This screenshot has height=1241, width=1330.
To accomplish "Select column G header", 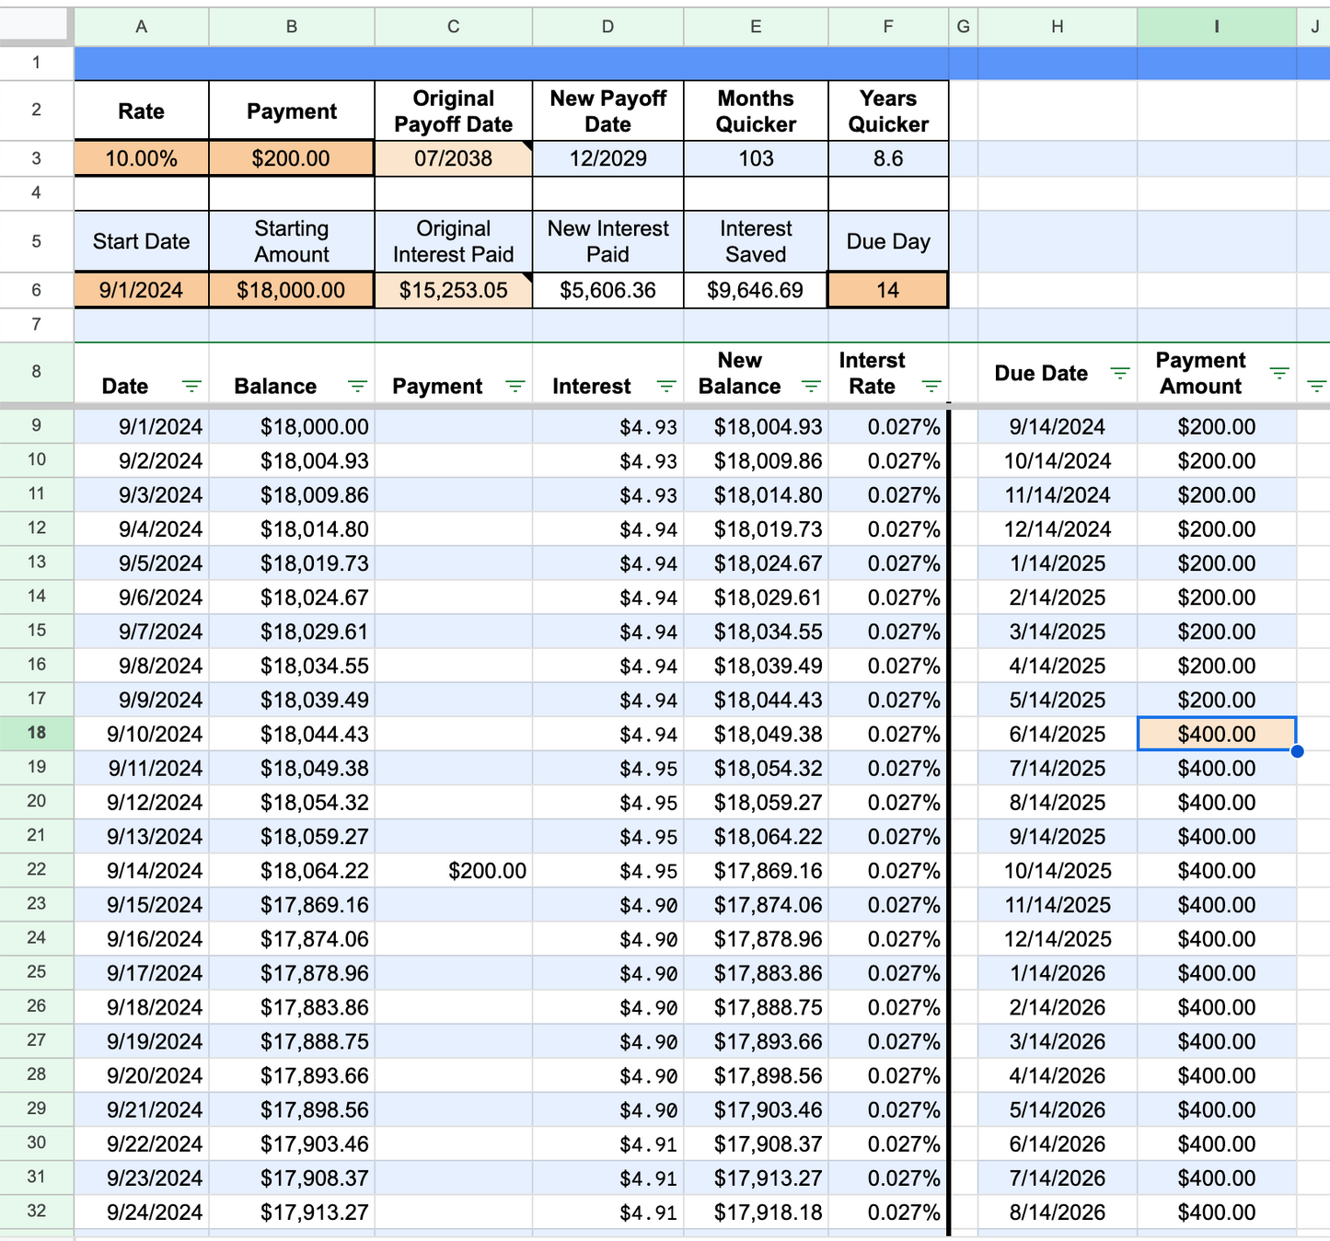I will 963,26.
